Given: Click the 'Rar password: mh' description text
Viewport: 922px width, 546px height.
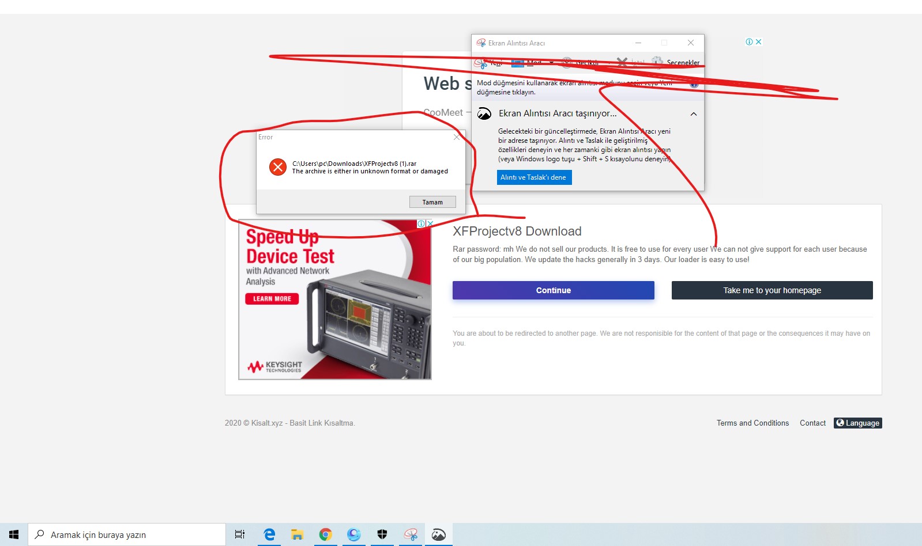Looking at the screenshot, I should [x=660, y=255].
